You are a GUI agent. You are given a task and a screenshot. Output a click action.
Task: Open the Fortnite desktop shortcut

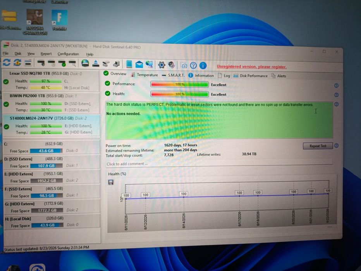(x=59, y=21)
